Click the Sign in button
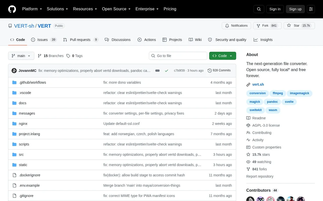Screen dimensions: 323x201 (x=275, y=9)
